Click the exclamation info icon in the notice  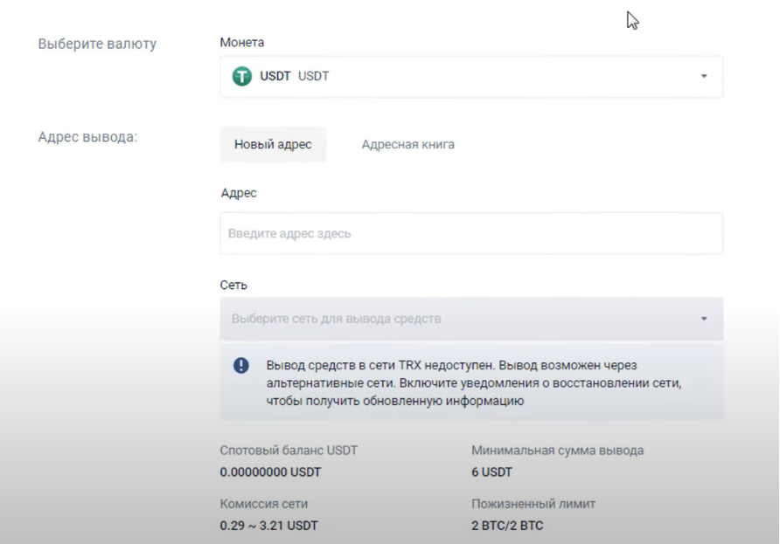tap(241, 366)
